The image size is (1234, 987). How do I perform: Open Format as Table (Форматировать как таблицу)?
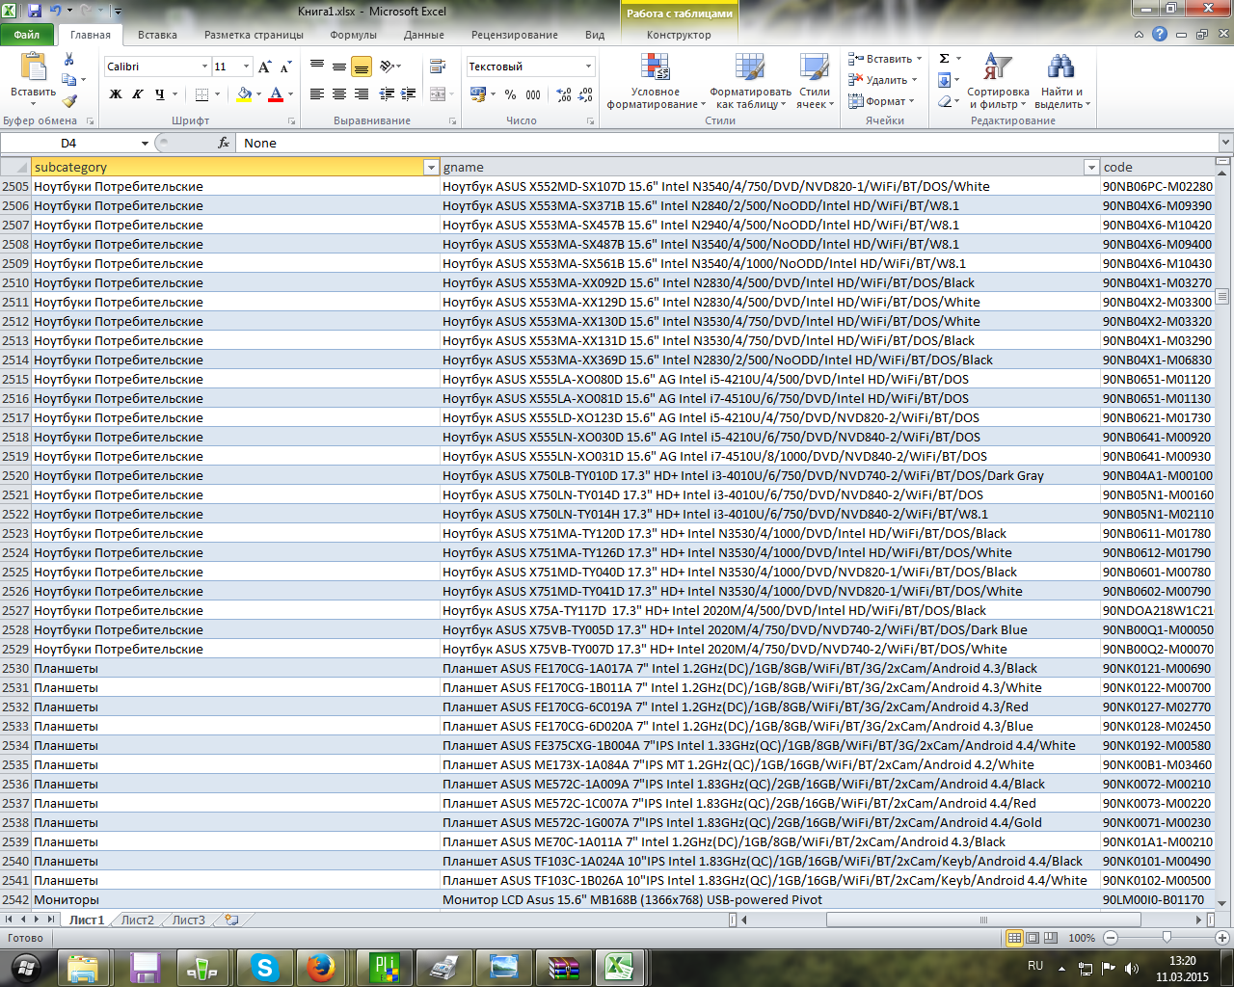click(750, 81)
